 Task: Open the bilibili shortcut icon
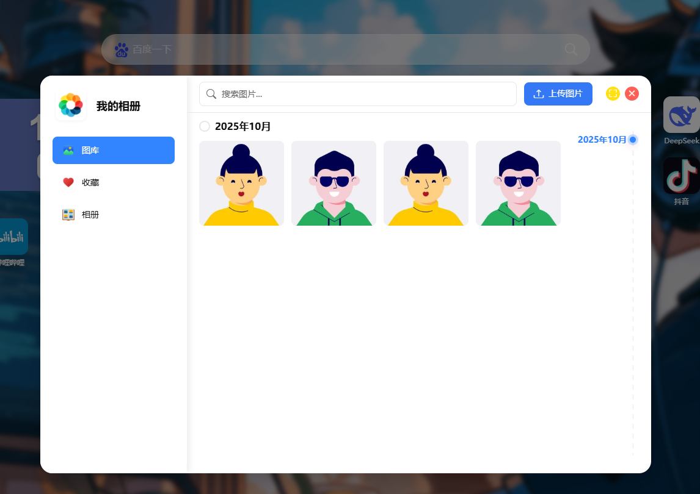(x=11, y=237)
